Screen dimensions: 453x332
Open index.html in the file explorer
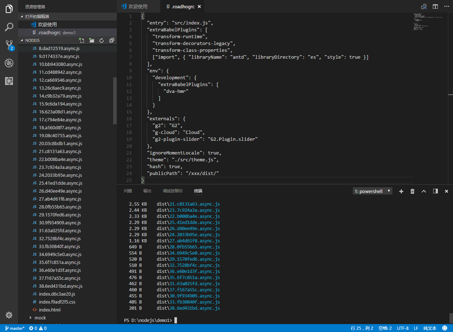[x=50, y=310]
